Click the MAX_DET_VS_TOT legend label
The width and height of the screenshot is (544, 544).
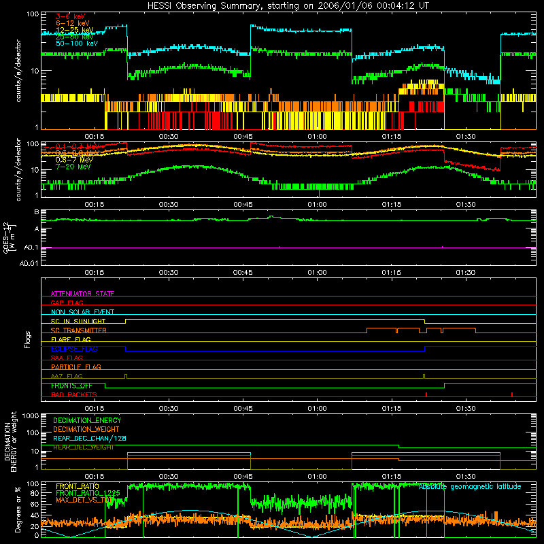(84, 500)
